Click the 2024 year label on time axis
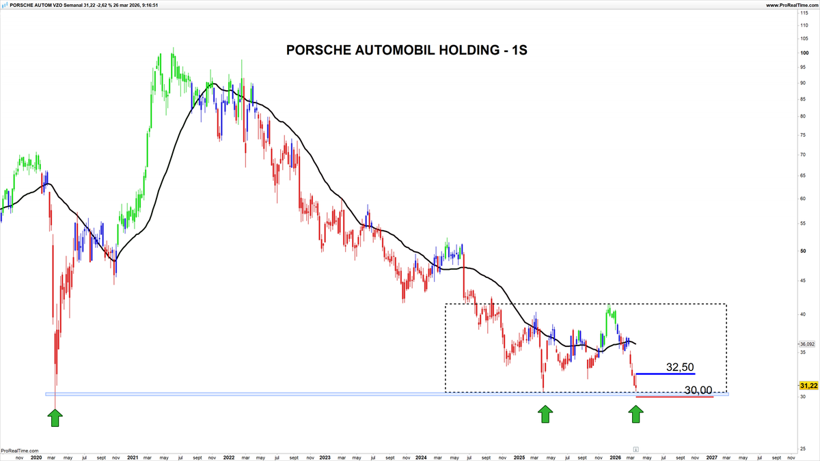The width and height of the screenshot is (820, 461). 422,457
